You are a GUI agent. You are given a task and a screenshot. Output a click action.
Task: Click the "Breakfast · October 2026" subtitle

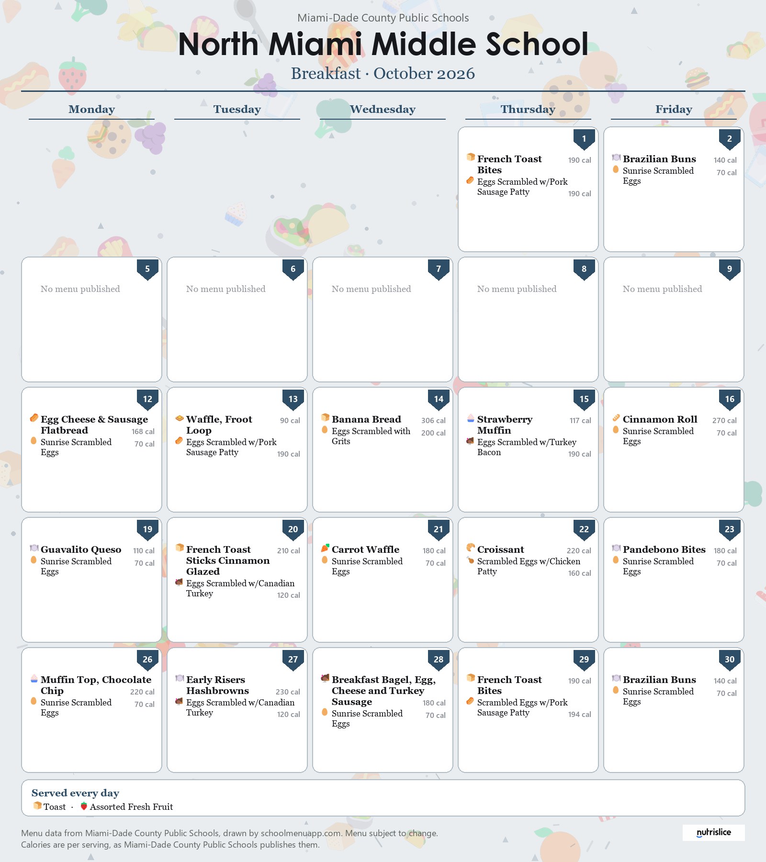coord(383,73)
